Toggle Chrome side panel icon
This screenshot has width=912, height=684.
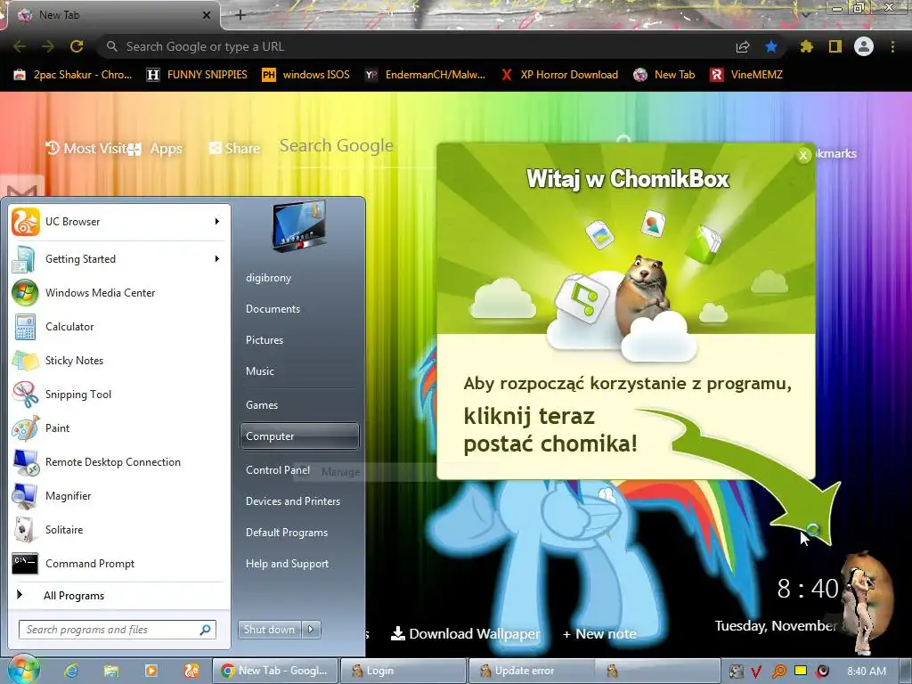tap(835, 46)
